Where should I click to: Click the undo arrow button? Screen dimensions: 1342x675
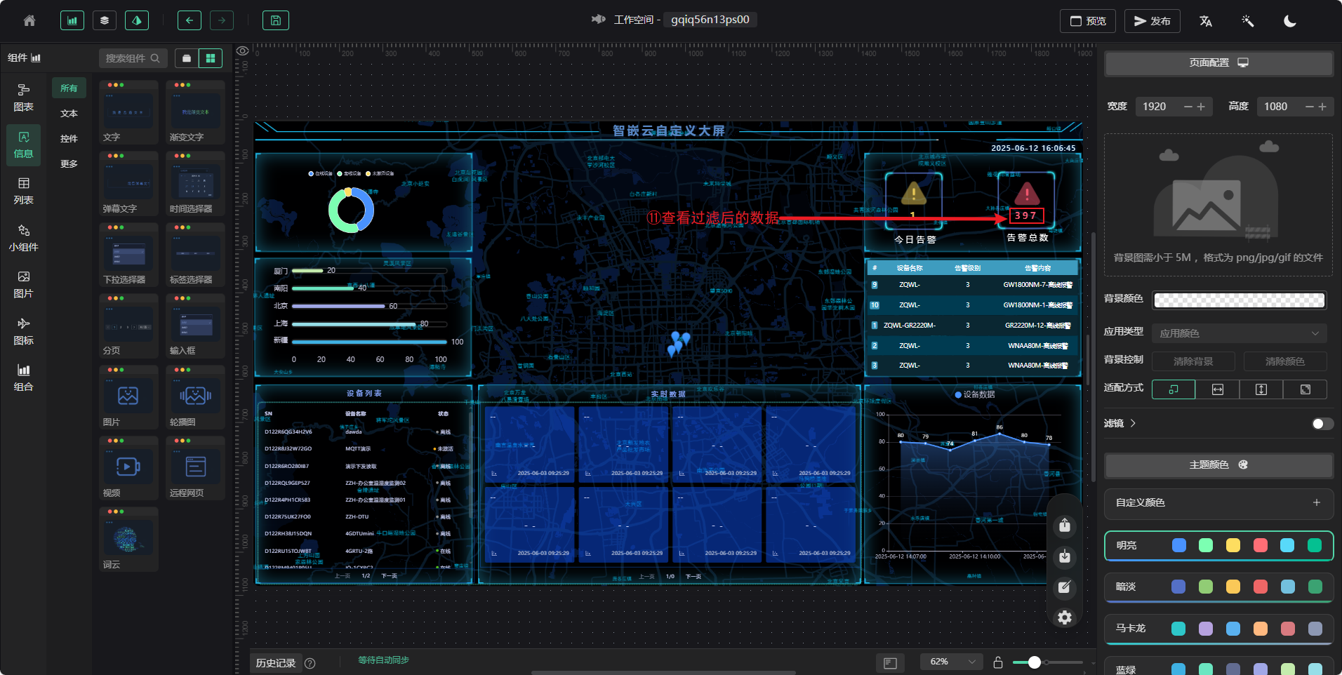[189, 21]
